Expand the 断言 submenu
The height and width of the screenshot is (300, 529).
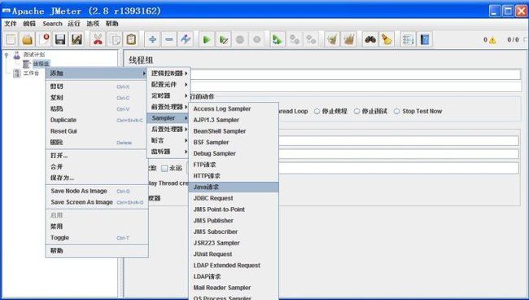pos(168,140)
